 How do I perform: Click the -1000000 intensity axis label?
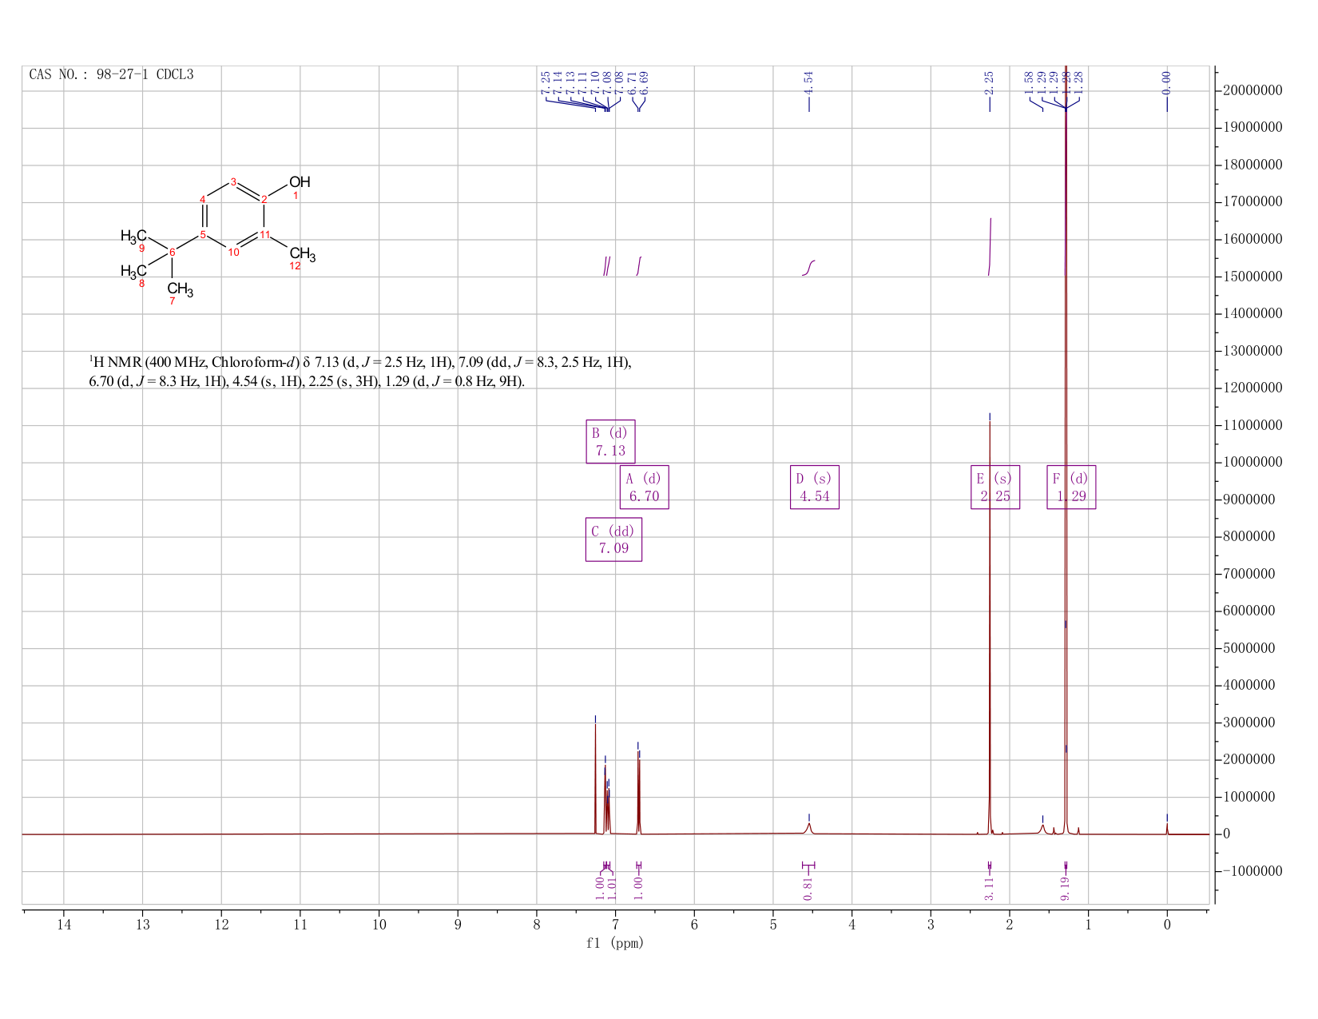tap(1249, 871)
